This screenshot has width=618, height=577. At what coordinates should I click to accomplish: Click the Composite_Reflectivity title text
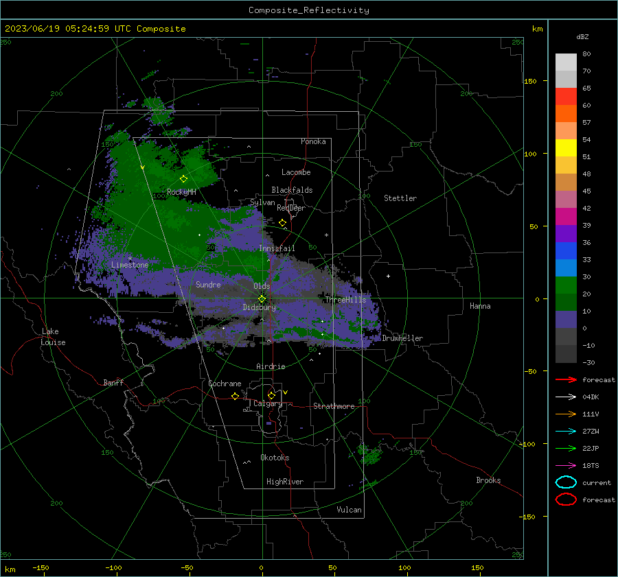click(x=309, y=10)
